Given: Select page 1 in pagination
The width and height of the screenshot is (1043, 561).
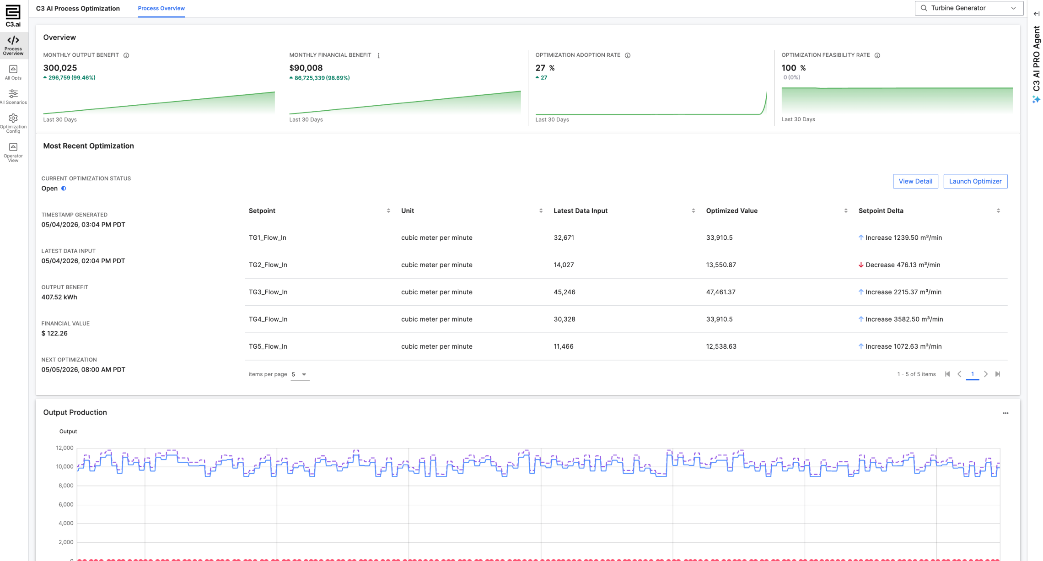Looking at the screenshot, I should pos(973,374).
